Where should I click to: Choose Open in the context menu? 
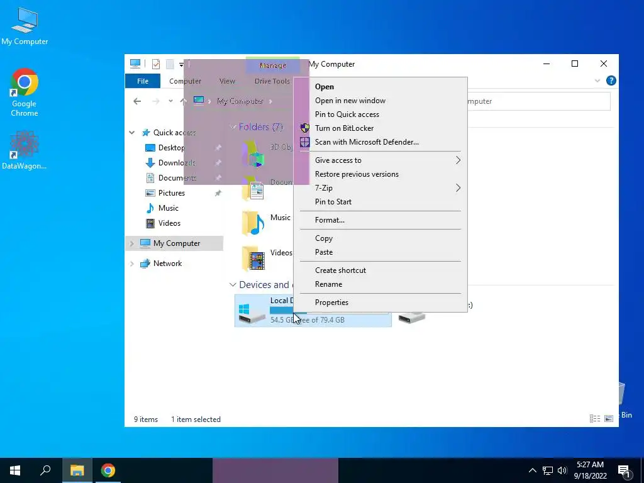pos(380,87)
